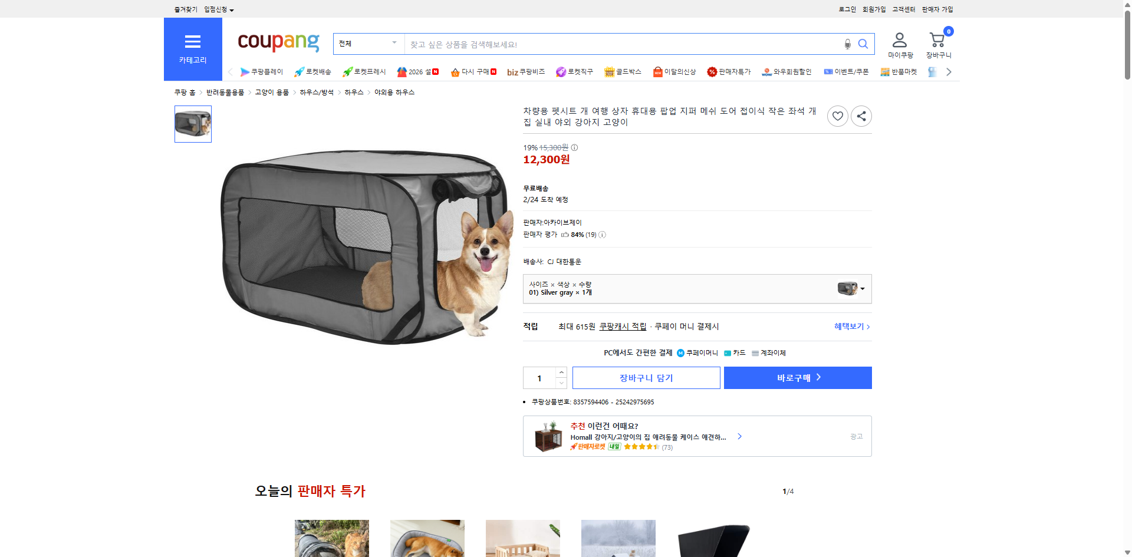
Task: Select the product thumbnail image
Action: click(x=192, y=124)
